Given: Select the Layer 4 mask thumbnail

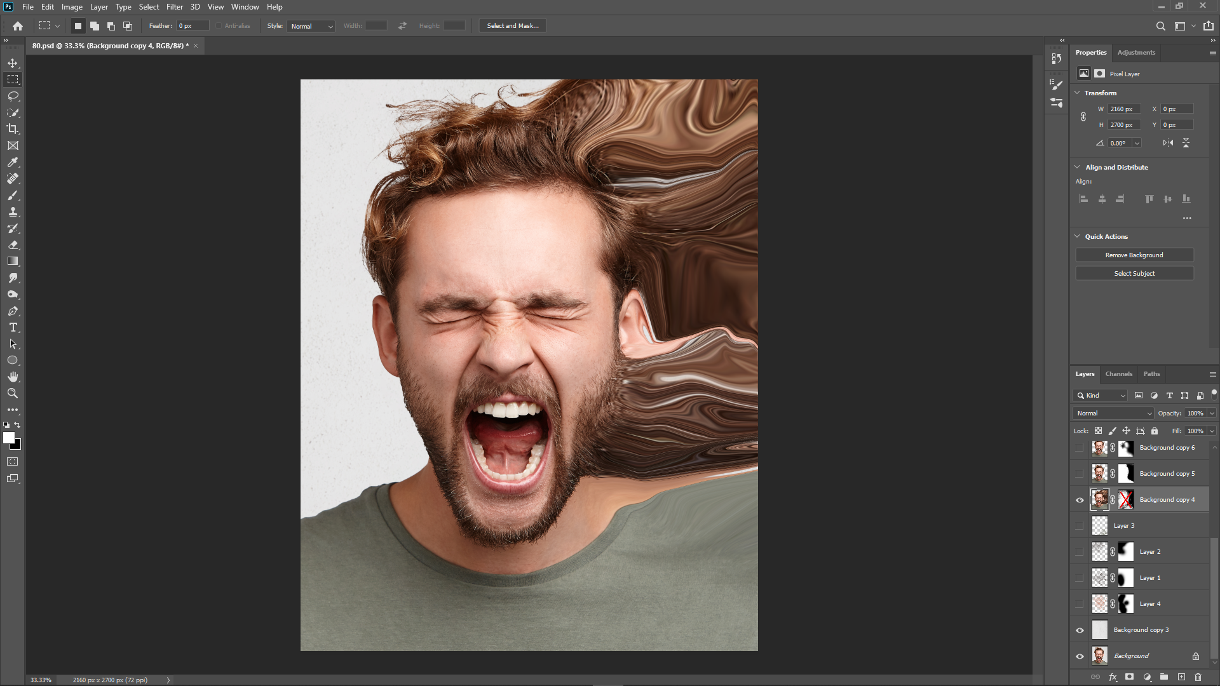Looking at the screenshot, I should click(1125, 604).
